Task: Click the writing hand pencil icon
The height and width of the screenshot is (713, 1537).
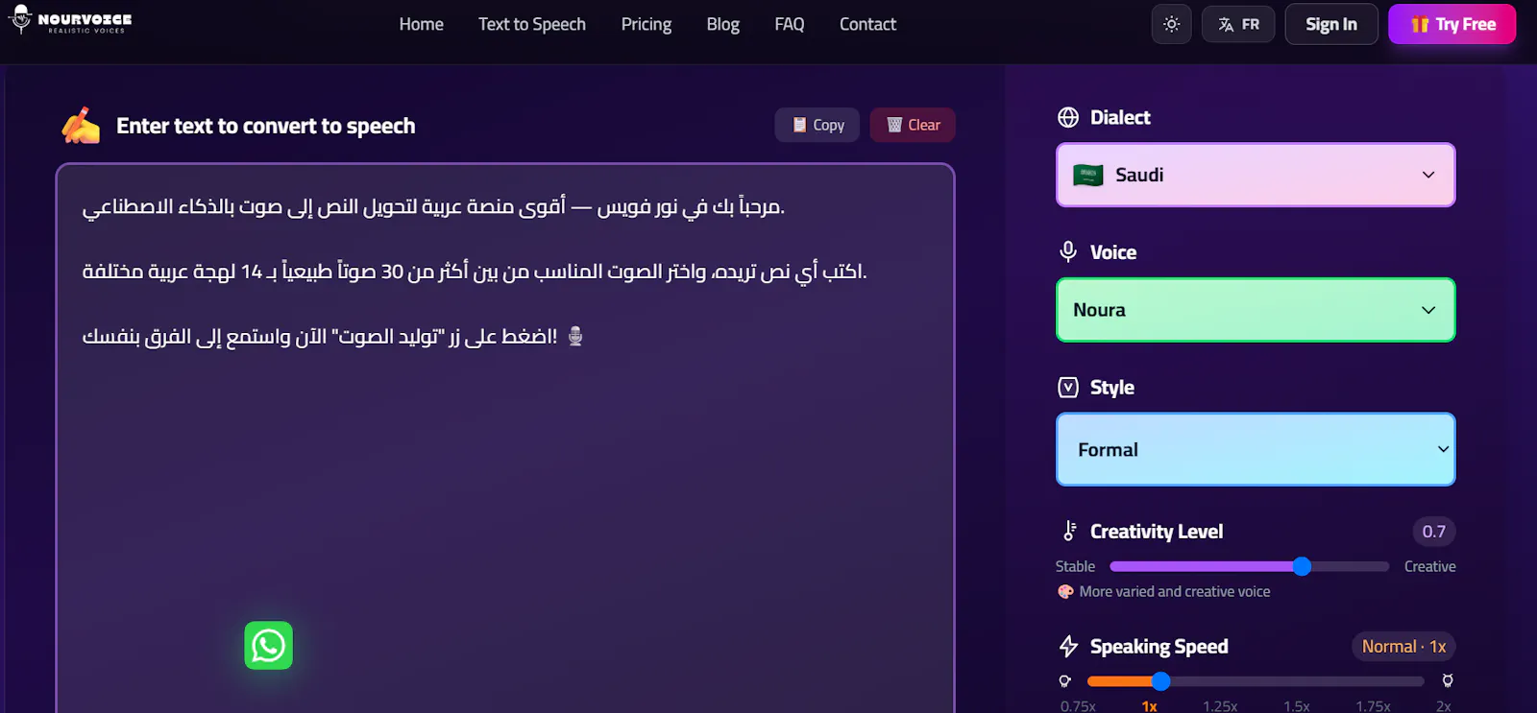Action: point(81,126)
